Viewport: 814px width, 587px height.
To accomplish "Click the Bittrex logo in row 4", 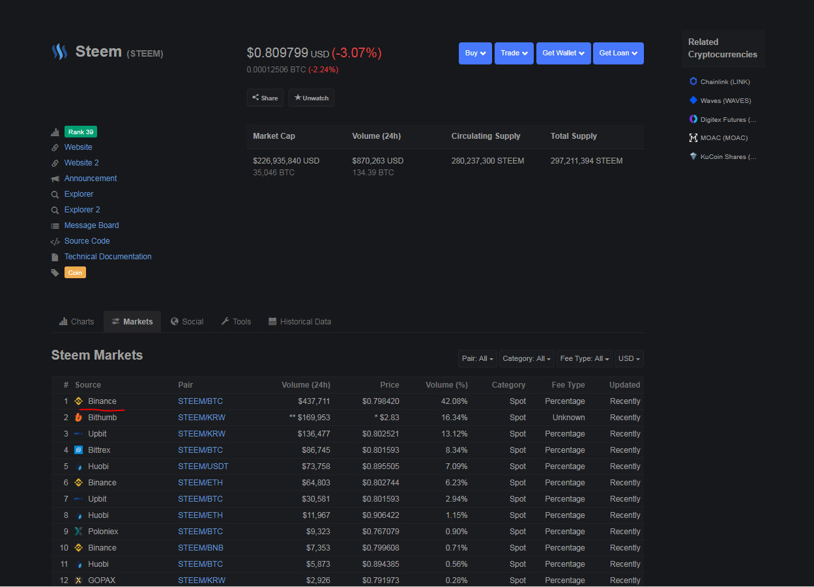I will point(78,450).
